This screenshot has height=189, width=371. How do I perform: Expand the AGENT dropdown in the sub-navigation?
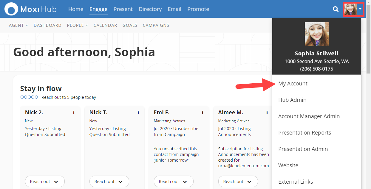[18, 25]
